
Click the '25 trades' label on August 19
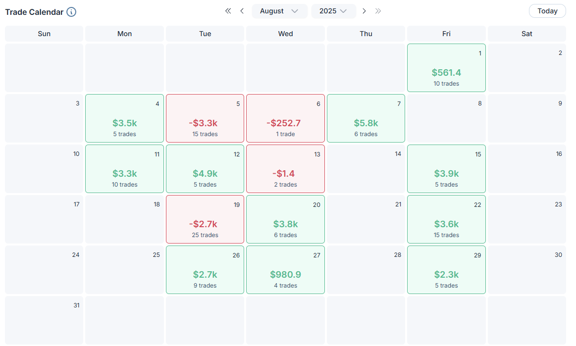click(x=205, y=235)
